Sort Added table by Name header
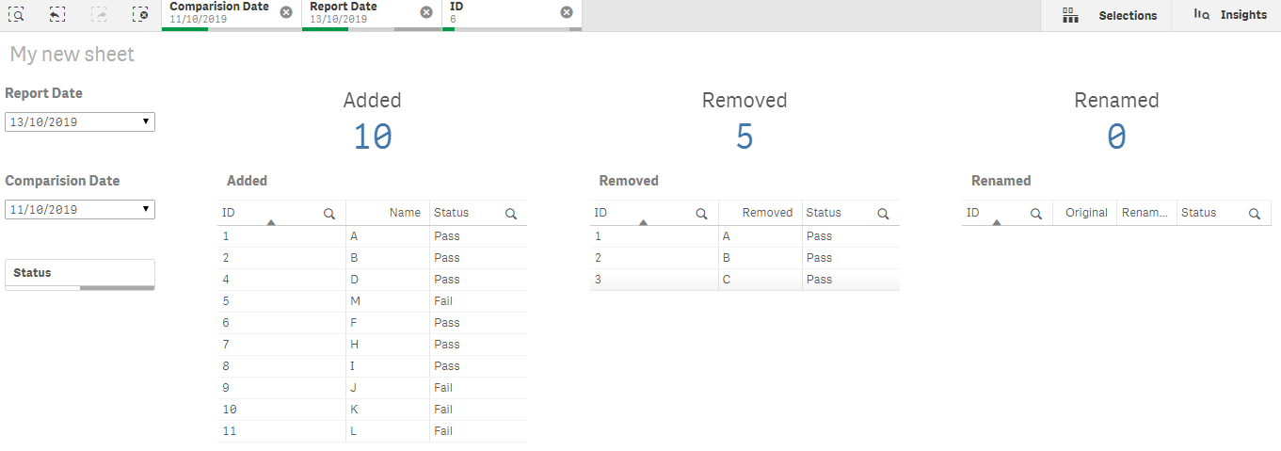The width and height of the screenshot is (1281, 451). 405,213
